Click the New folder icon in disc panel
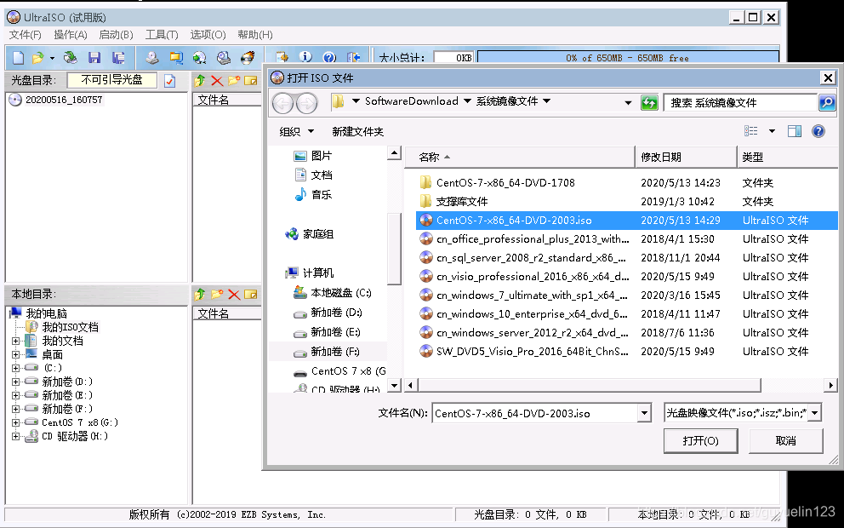Image resolution: width=844 pixels, height=528 pixels. coord(234,81)
